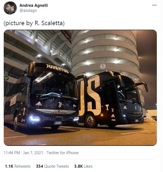This screenshot has height=172, width=163.
Task: View the 5.8K Likes list
Action: [83, 166]
